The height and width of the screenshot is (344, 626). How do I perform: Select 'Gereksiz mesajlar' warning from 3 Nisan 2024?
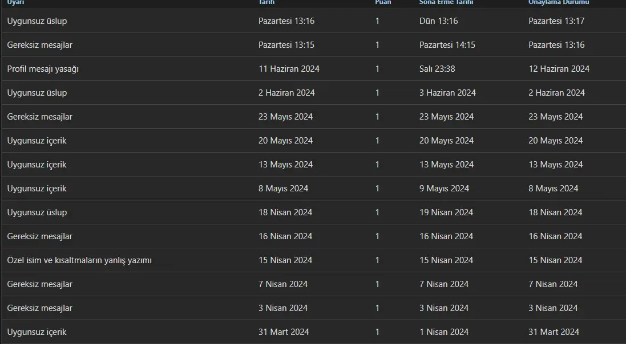coord(39,308)
